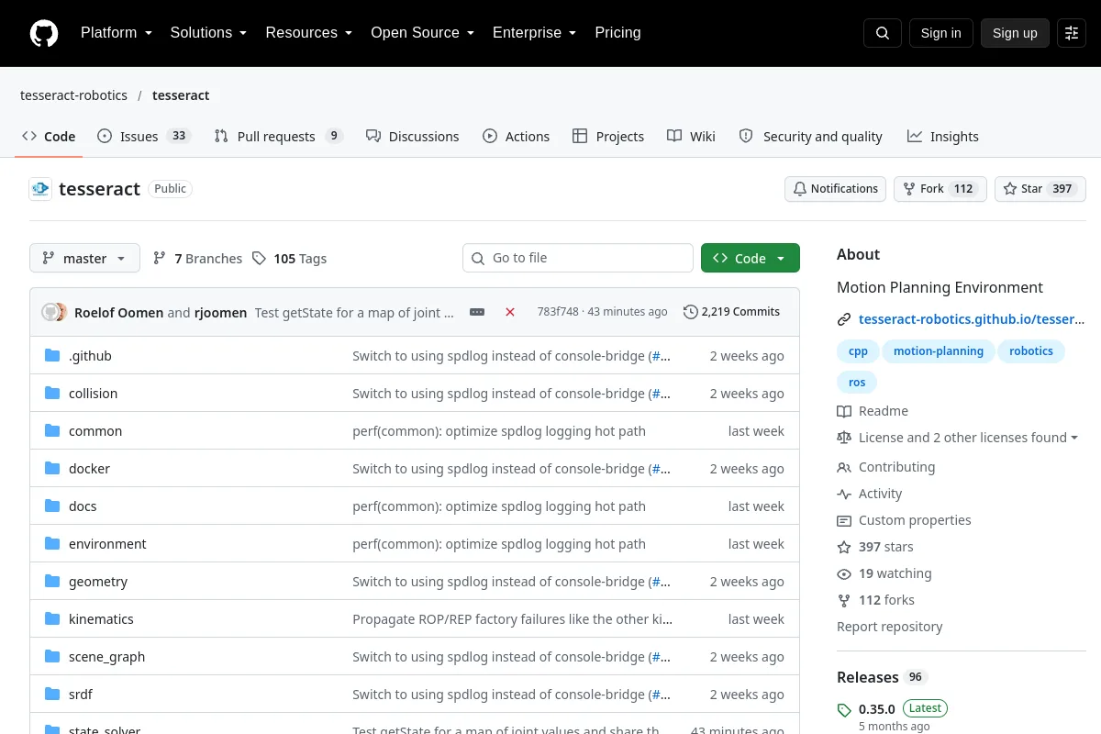Click the cpp topic tag
Viewport: 1101px width, 734px height.
[x=858, y=351]
